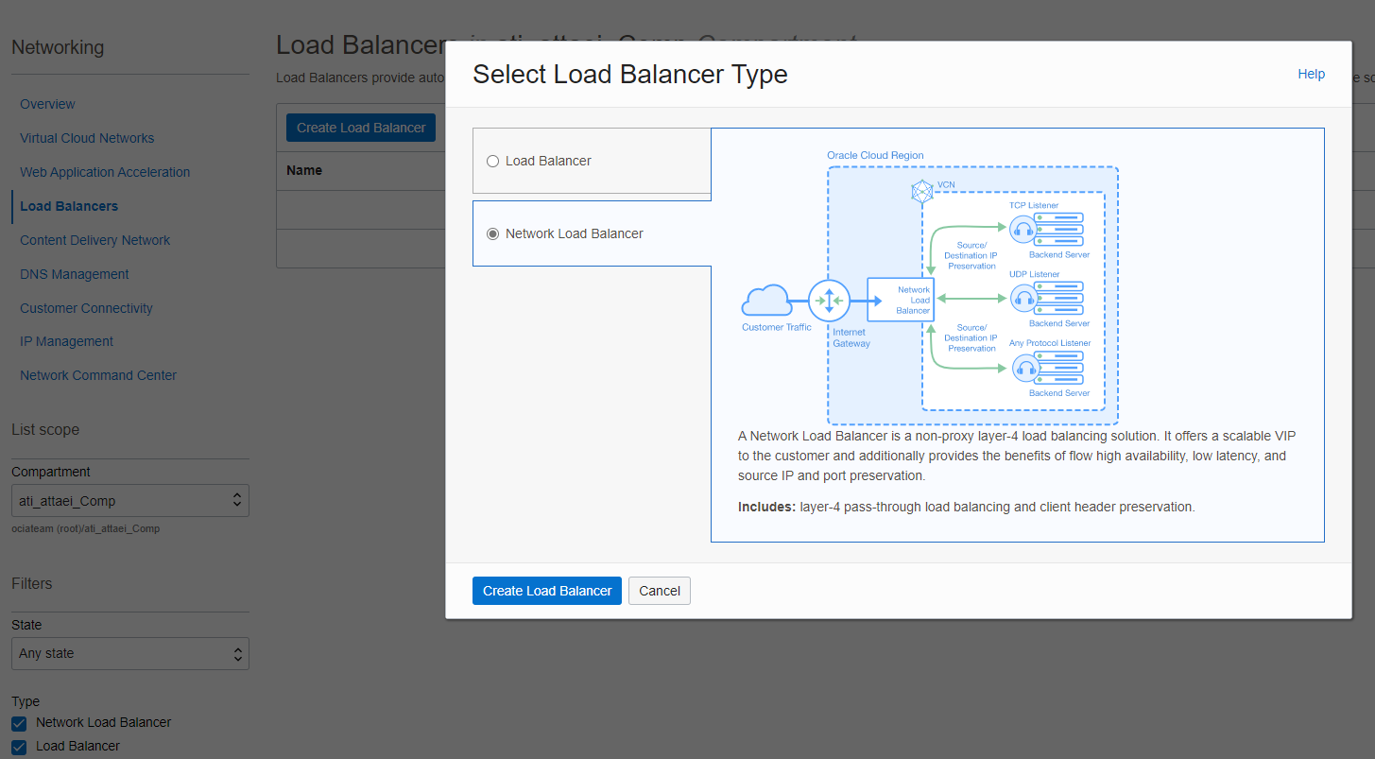Open the Compartment dropdown
The width and height of the screenshot is (1375, 759).
pos(130,501)
